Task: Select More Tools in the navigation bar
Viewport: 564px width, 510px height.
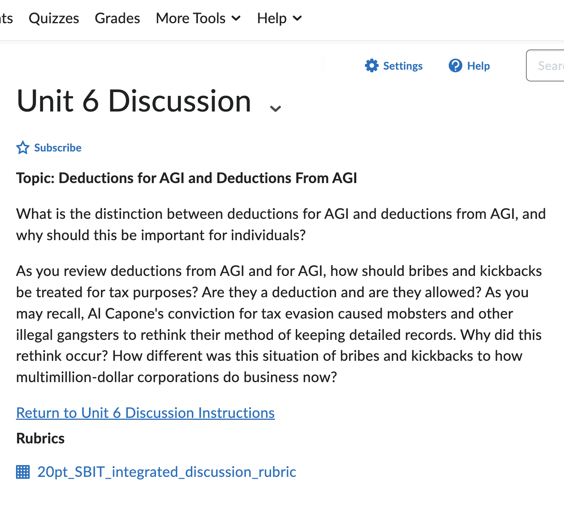Action: click(x=191, y=18)
